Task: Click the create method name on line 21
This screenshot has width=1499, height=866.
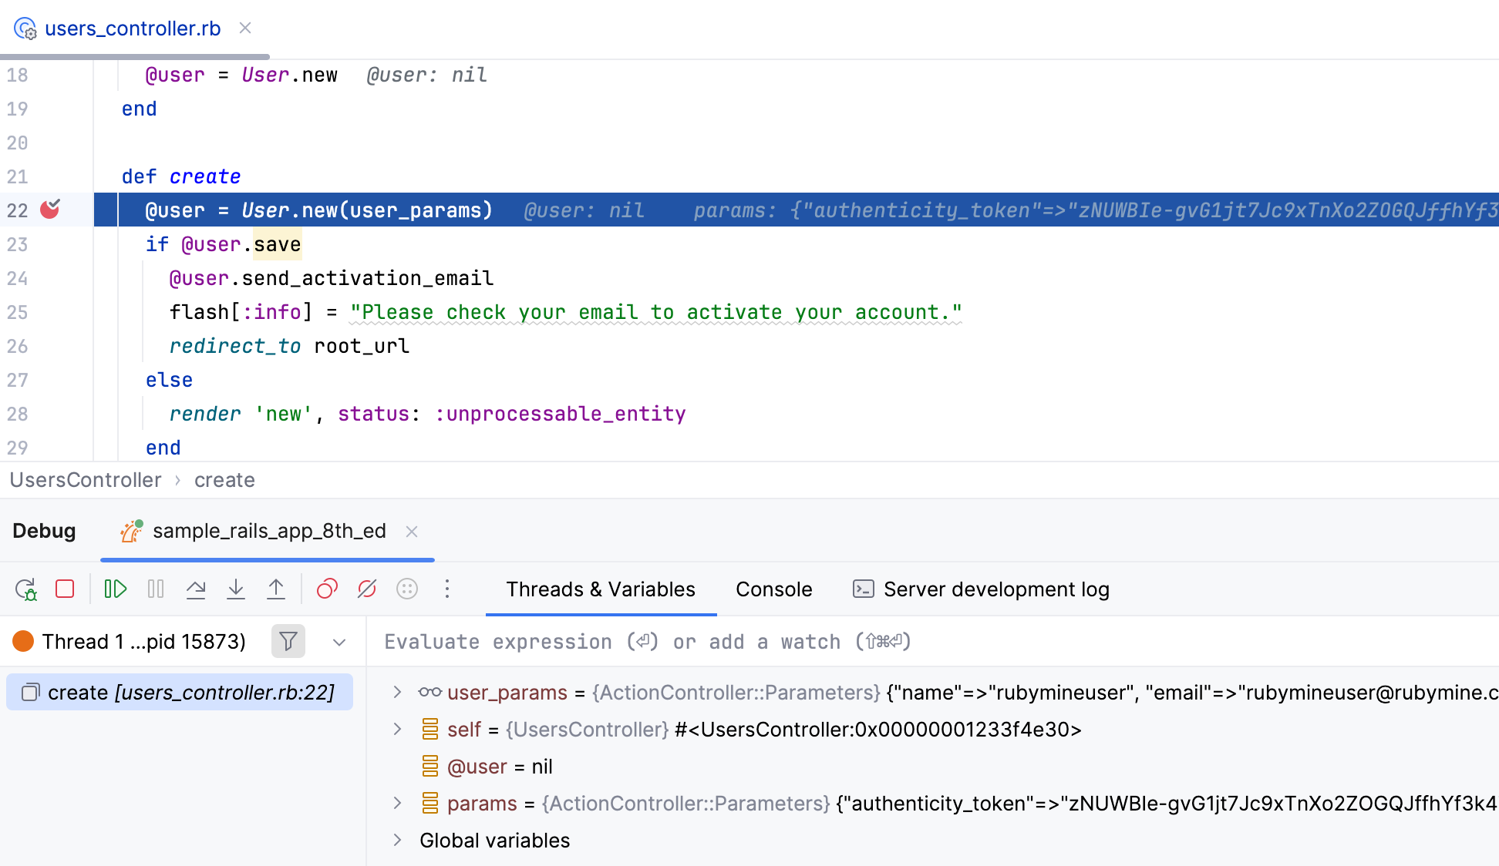Action: point(205,176)
